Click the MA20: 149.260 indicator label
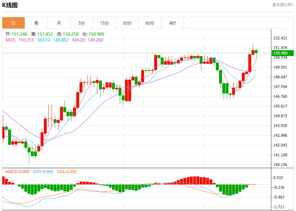296x211 pixels. (88, 40)
